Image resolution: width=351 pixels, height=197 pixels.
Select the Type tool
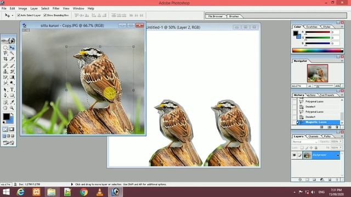click(12, 90)
